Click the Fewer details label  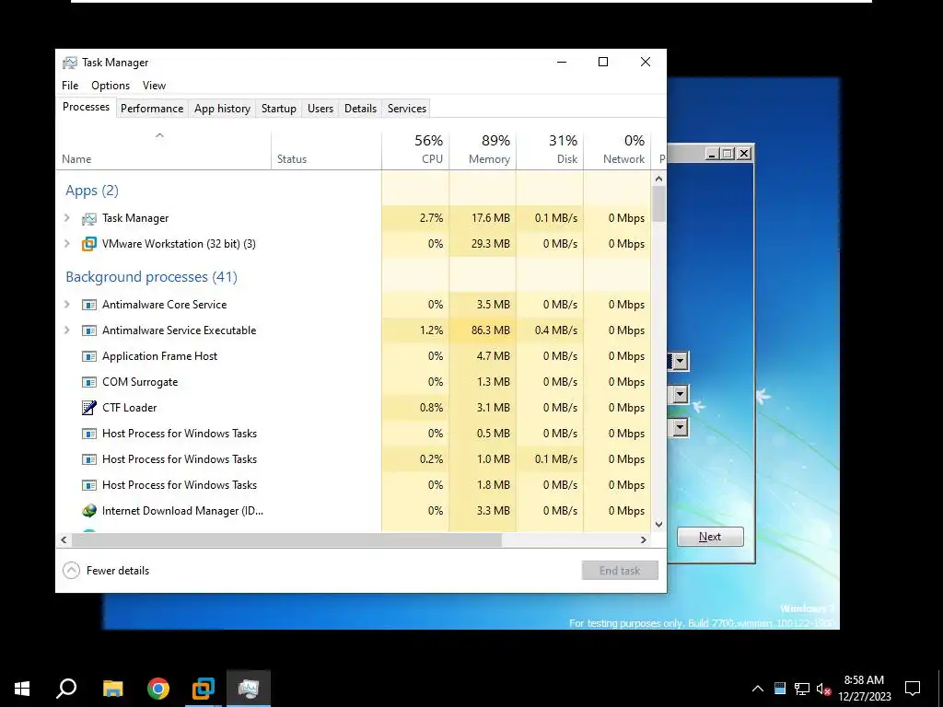pos(118,571)
